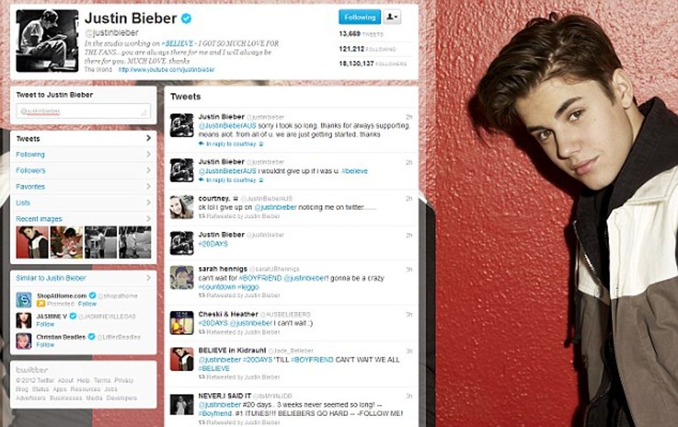Click the reply arrow icon on first tweet
The height and width of the screenshot is (427, 678).
(x=201, y=144)
